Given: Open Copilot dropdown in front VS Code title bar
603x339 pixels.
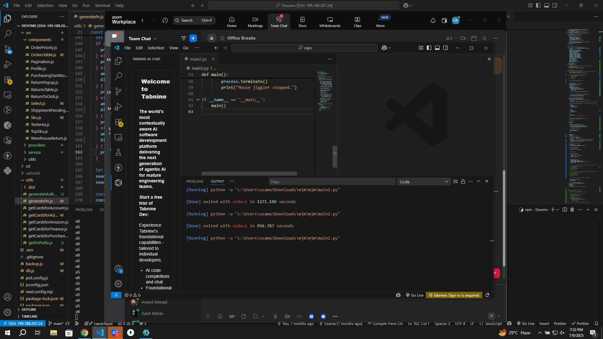Looking at the screenshot, I should click(x=389, y=48).
